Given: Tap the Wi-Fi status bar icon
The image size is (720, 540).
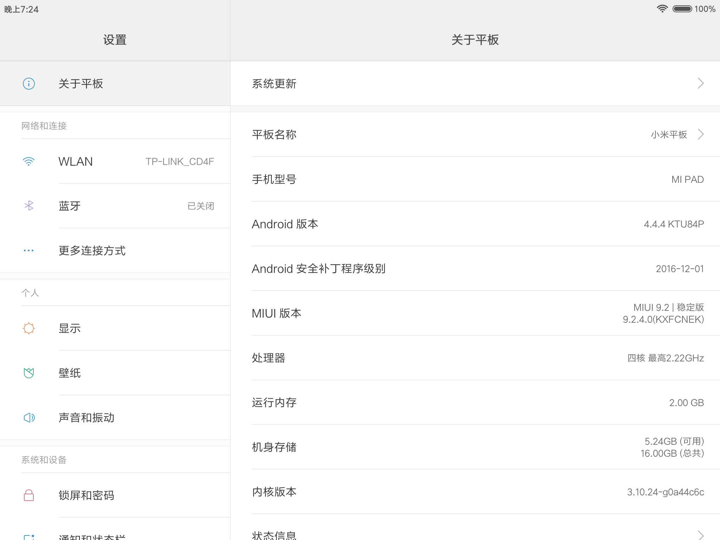Looking at the screenshot, I should 662,9.
